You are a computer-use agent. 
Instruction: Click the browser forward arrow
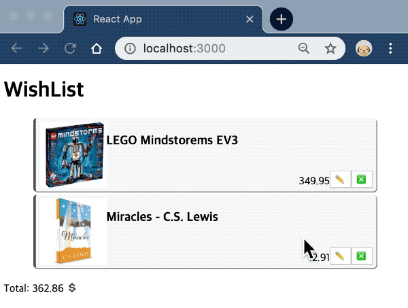point(43,48)
